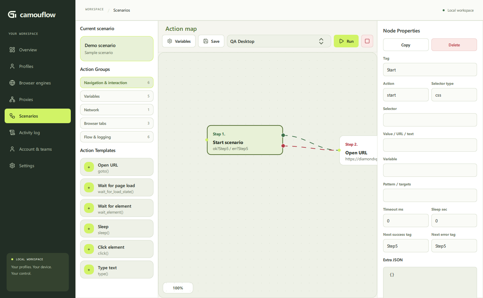Add Click element template via plus icon
The width and height of the screenshot is (483, 298).
point(89,249)
